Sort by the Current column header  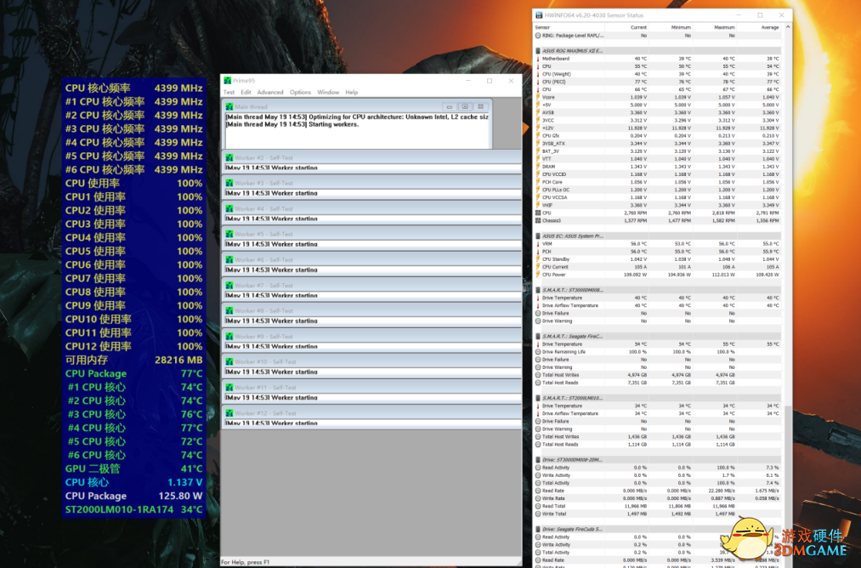[x=626, y=27]
